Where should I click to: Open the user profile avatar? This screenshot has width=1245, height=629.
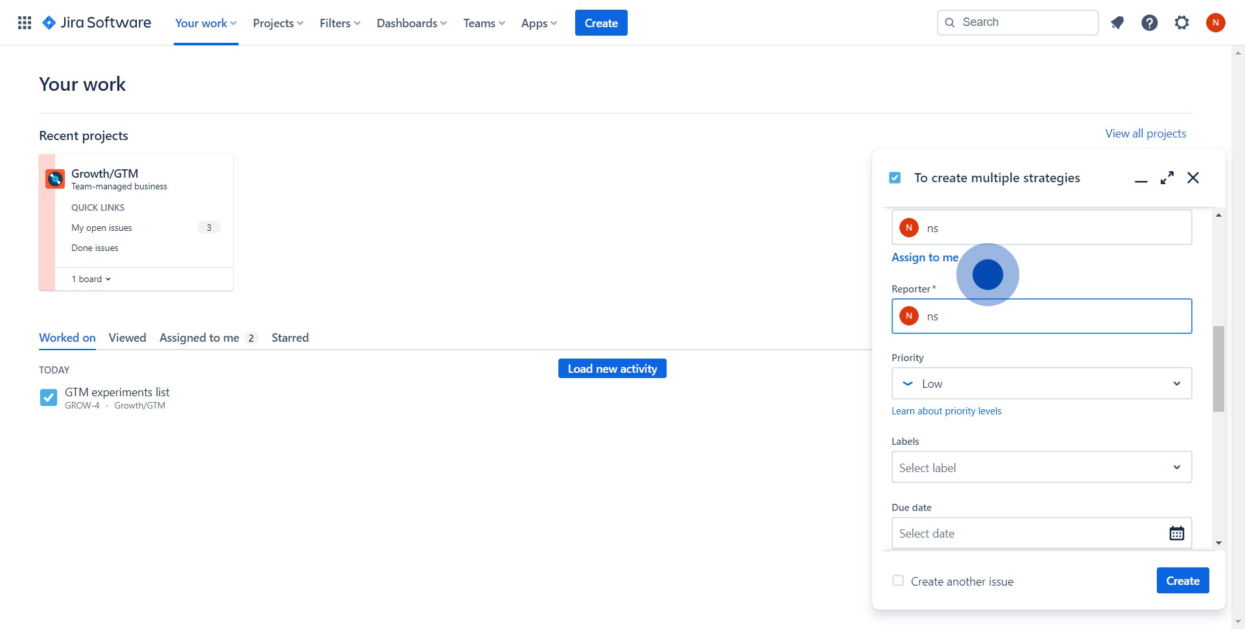coord(1216,23)
